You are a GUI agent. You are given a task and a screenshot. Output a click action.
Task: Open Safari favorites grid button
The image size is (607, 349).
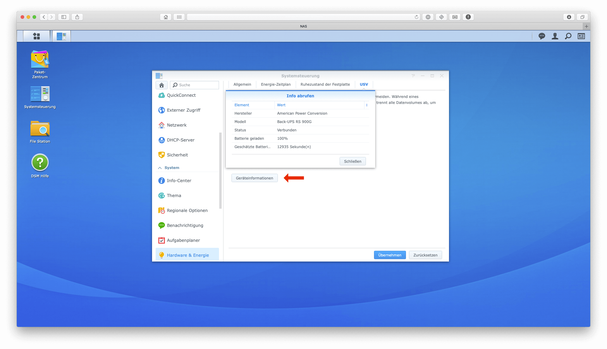coord(179,17)
